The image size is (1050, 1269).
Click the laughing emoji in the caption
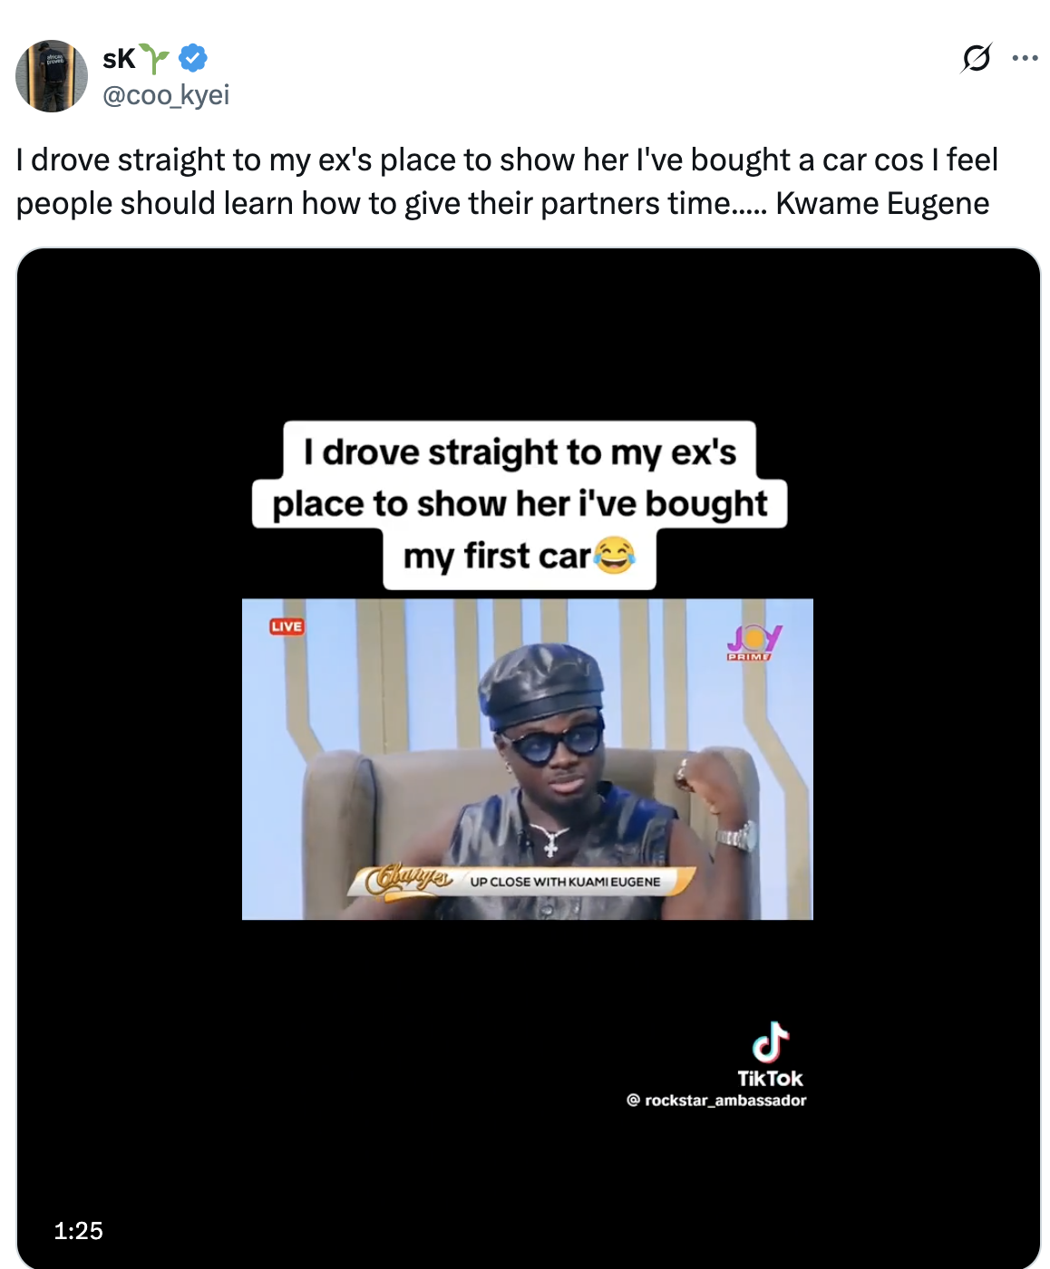[615, 555]
